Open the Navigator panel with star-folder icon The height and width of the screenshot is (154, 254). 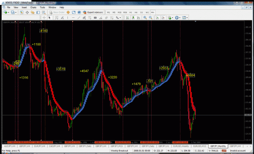pos(33,13)
